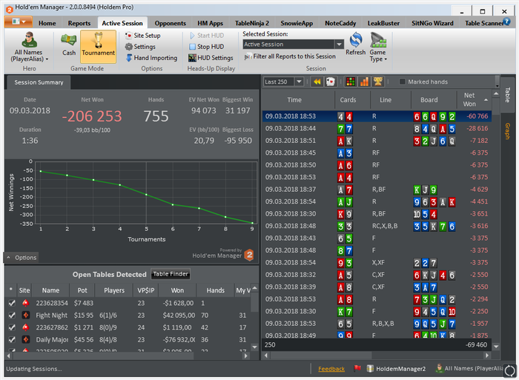This screenshot has width=519, height=380.
Task: Open Settings with the gear icon
Action: (x=140, y=47)
